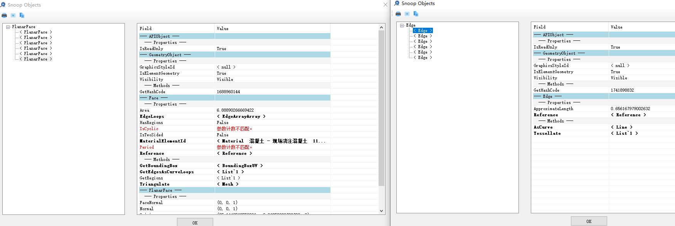The image size is (675, 226).
Task: Click the Field column header in Edge window
Action: (570, 27)
